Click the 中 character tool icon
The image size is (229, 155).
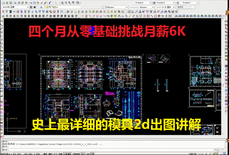[x=11, y=16]
